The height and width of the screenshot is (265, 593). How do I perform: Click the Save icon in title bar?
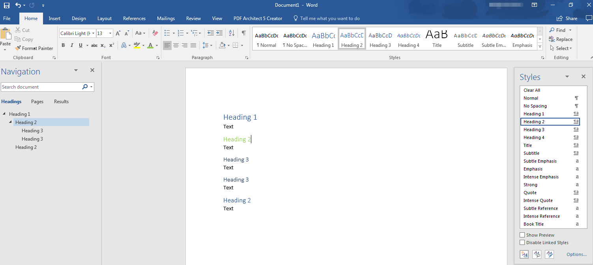(x=7, y=5)
